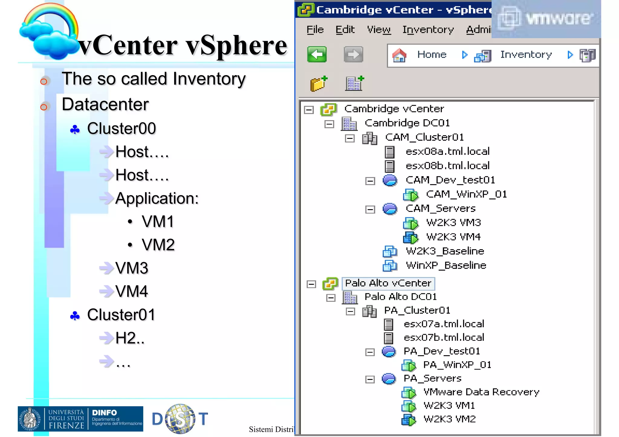Click the Palo Alto DC01 datacenter icon

click(x=350, y=297)
